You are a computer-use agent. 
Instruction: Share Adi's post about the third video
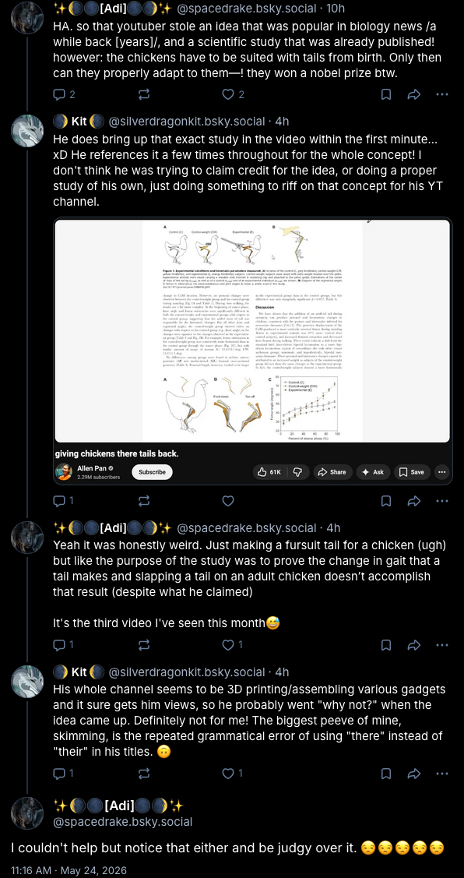(x=413, y=645)
